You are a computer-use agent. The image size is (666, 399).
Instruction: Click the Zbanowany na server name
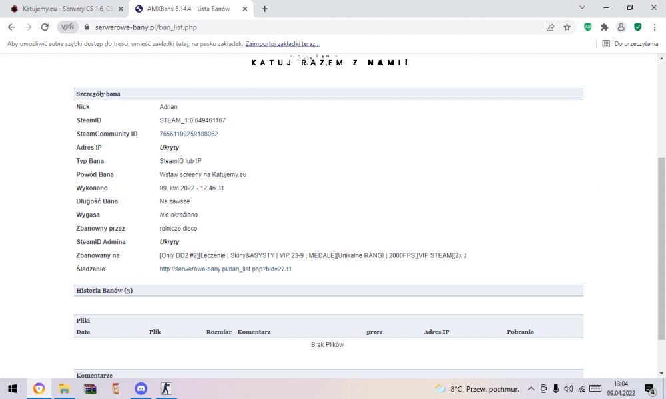point(312,255)
